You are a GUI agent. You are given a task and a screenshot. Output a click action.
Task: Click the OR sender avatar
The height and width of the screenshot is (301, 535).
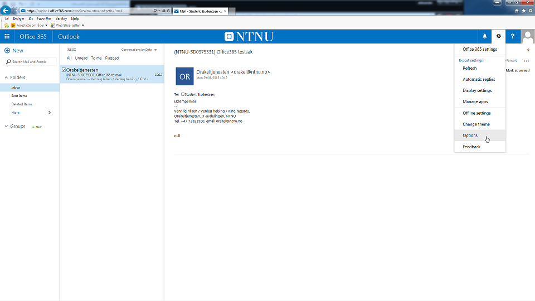pos(184,76)
